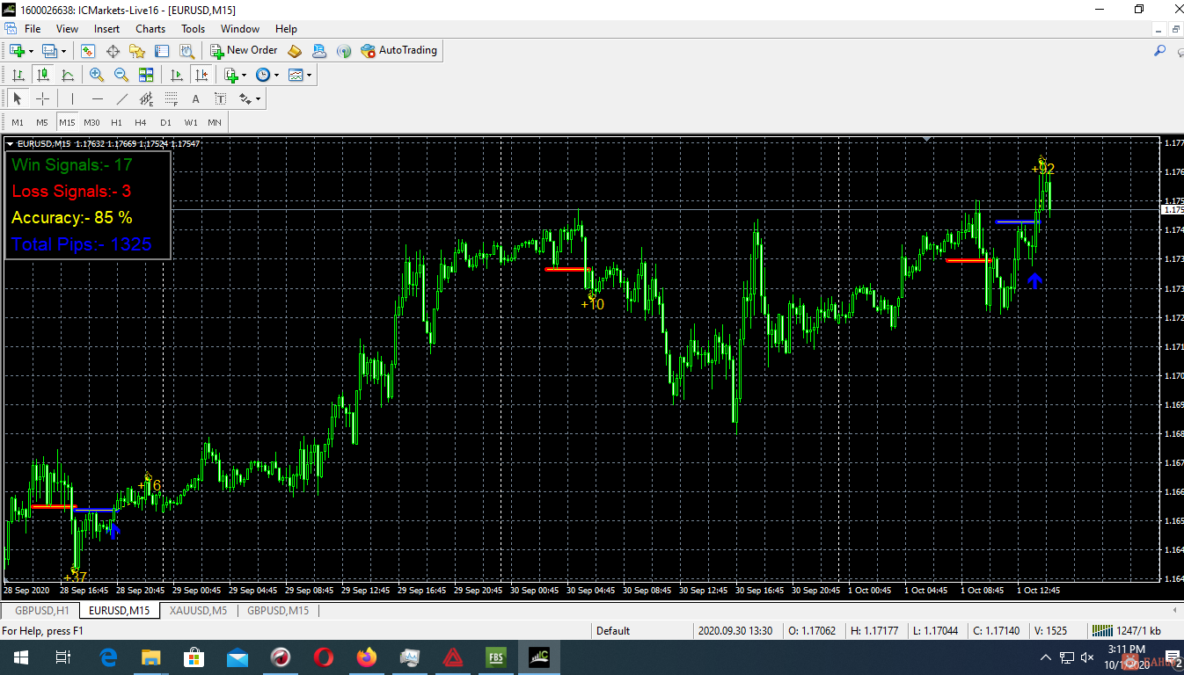Viewport: 1184px width, 675px height.
Task: Tile chart windows icon
Action: [x=146, y=75]
